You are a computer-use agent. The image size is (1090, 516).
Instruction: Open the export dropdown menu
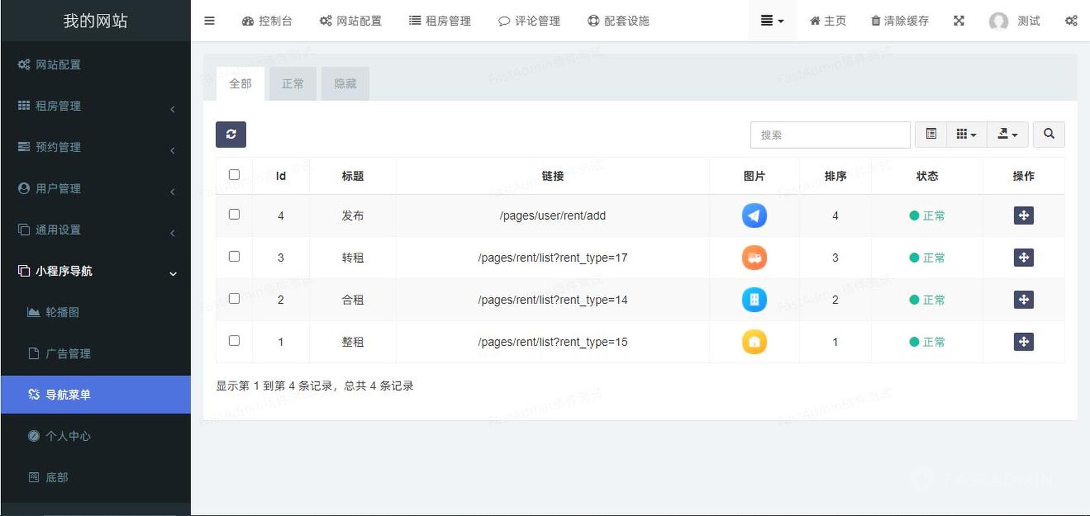click(1007, 134)
